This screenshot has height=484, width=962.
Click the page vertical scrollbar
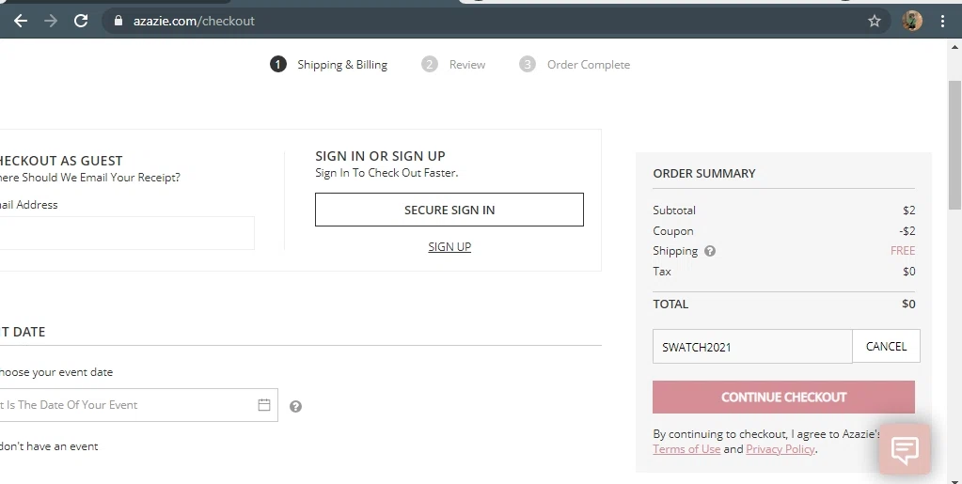pos(954,141)
